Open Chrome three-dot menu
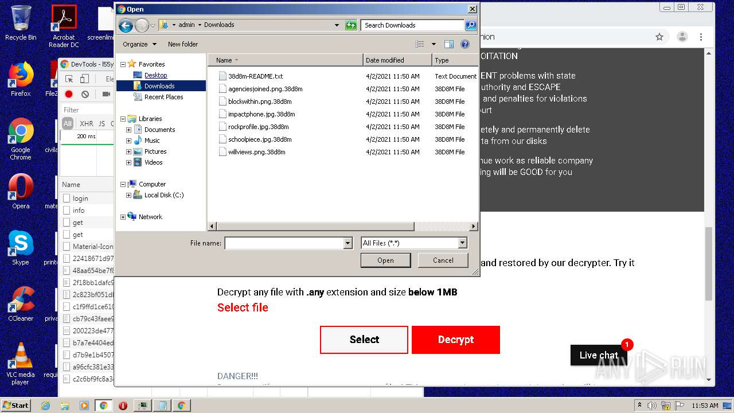This screenshot has height=413, width=734. point(701,37)
